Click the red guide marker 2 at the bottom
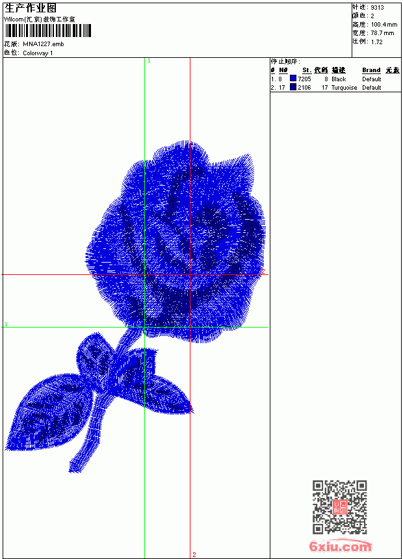 pos(194,554)
